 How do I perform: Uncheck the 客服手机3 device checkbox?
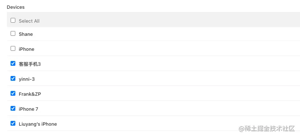pyautogui.click(x=13, y=64)
